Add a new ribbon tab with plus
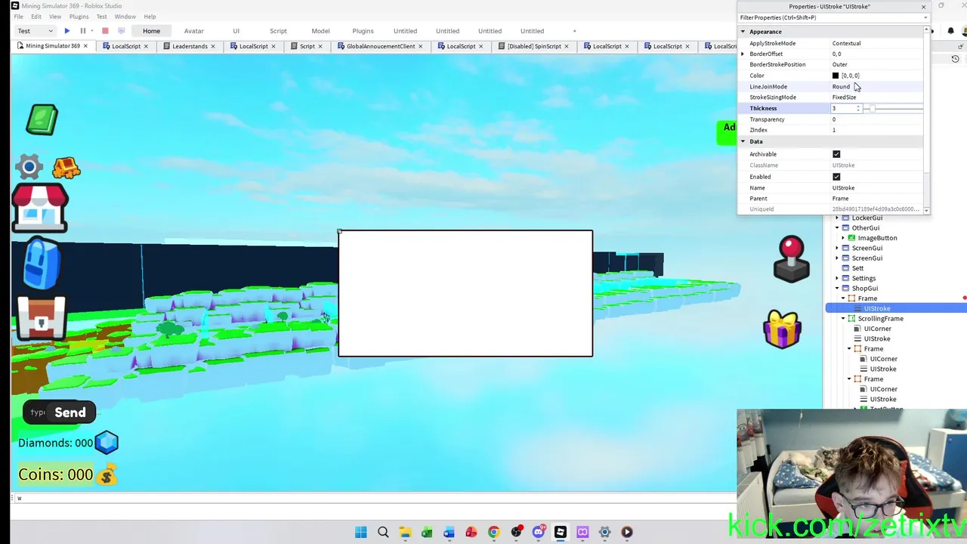Image resolution: width=967 pixels, height=544 pixels. pyautogui.click(x=574, y=31)
